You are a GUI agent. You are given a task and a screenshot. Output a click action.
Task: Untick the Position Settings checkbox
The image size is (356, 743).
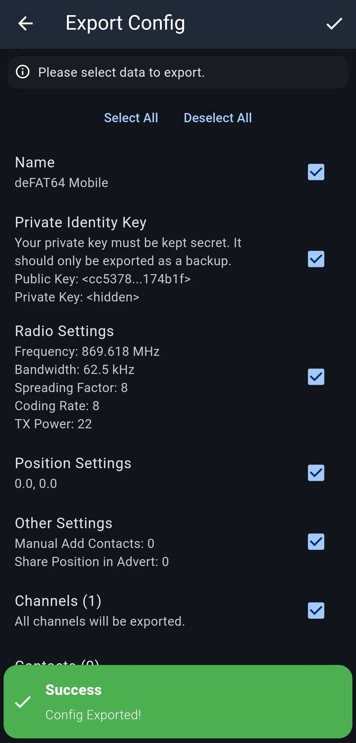pyautogui.click(x=316, y=473)
